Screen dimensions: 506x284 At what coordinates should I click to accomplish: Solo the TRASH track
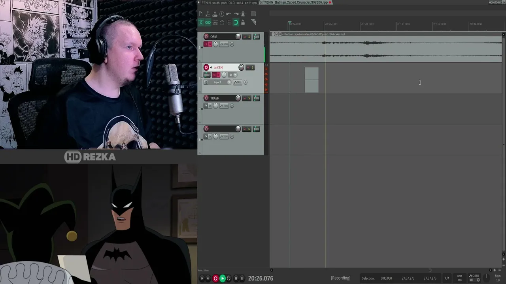pyautogui.click(x=249, y=98)
